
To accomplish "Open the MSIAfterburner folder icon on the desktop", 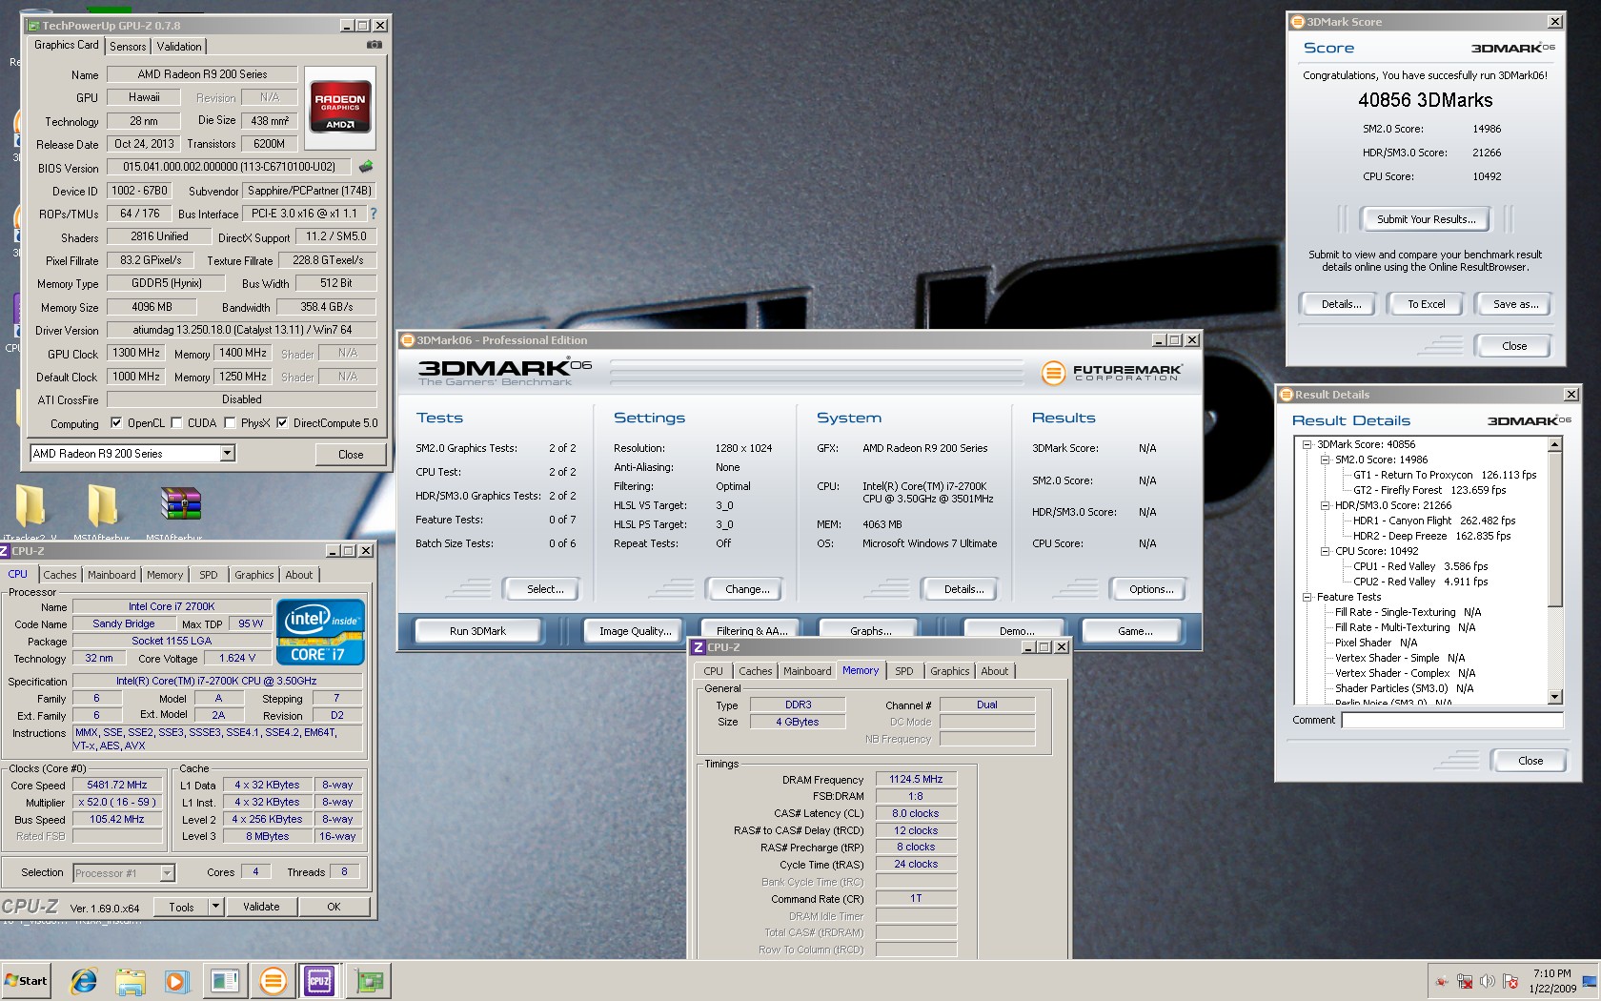I will tap(102, 505).
